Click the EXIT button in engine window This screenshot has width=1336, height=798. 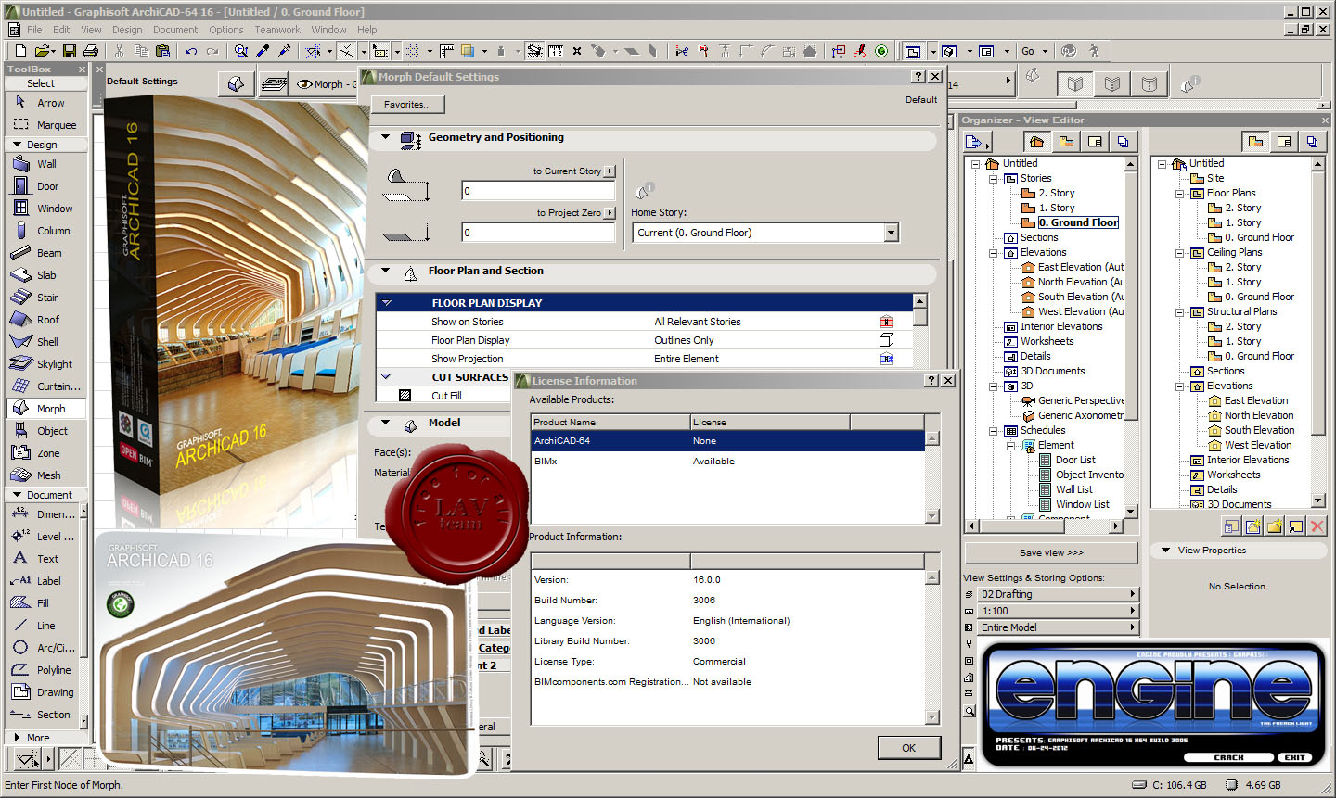(1295, 757)
